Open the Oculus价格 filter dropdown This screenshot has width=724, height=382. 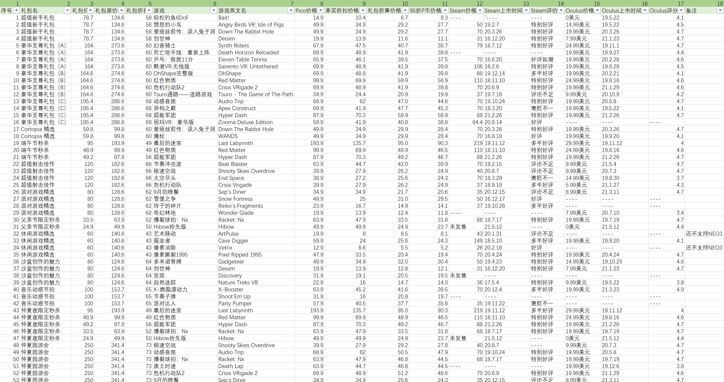pyautogui.click(x=597, y=10)
